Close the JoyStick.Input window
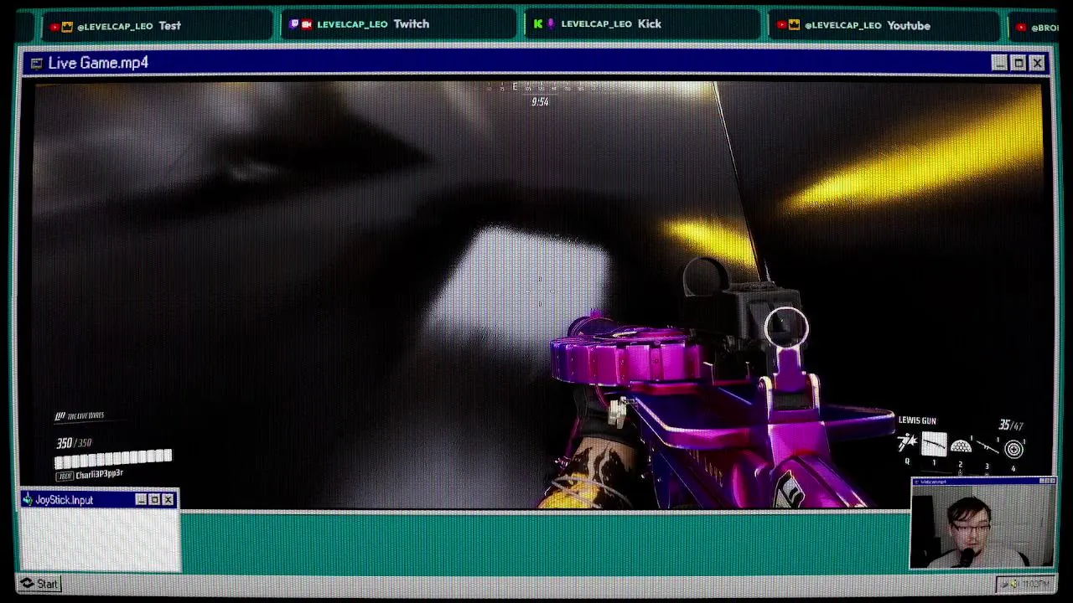Viewport: 1073px width, 603px height. point(168,500)
